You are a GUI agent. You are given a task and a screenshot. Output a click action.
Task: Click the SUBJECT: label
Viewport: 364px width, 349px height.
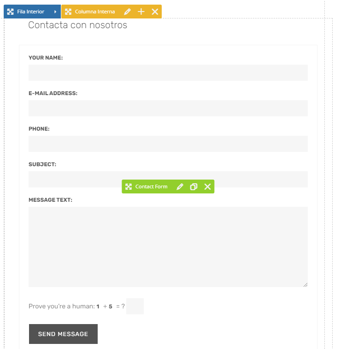[42, 164]
